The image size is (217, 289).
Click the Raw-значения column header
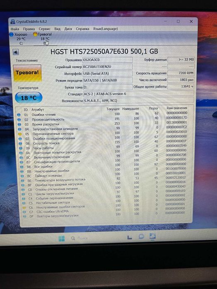(x=177, y=108)
